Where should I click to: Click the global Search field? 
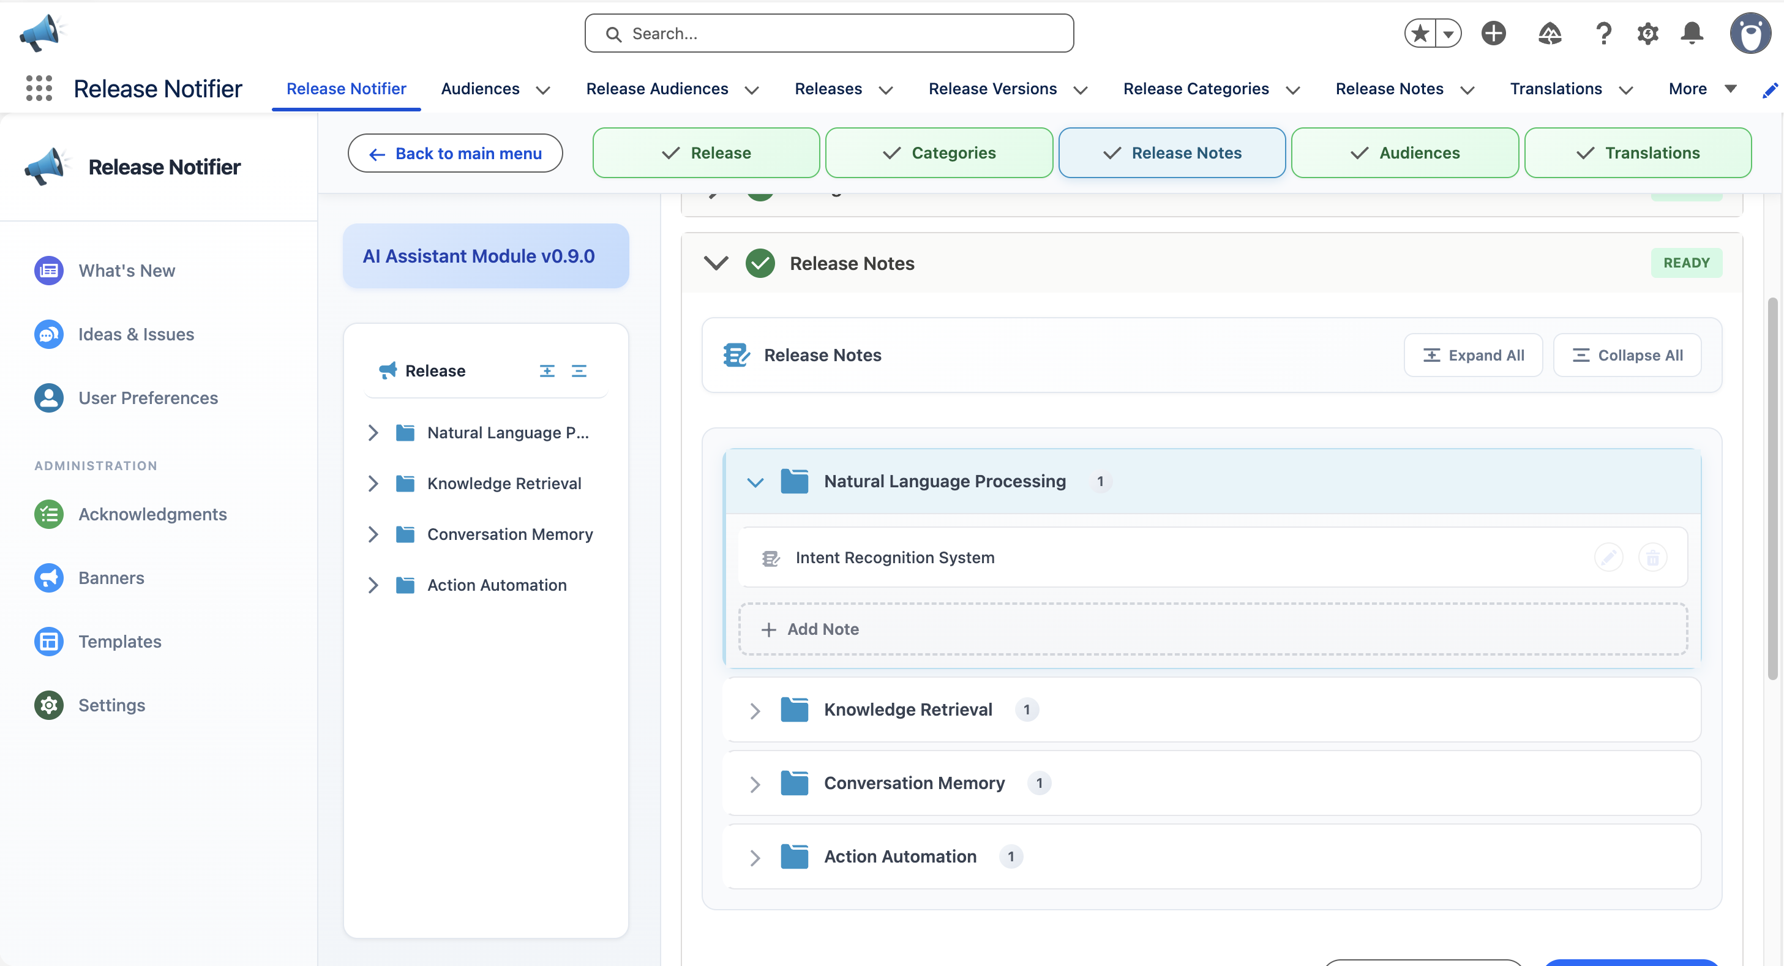829,33
